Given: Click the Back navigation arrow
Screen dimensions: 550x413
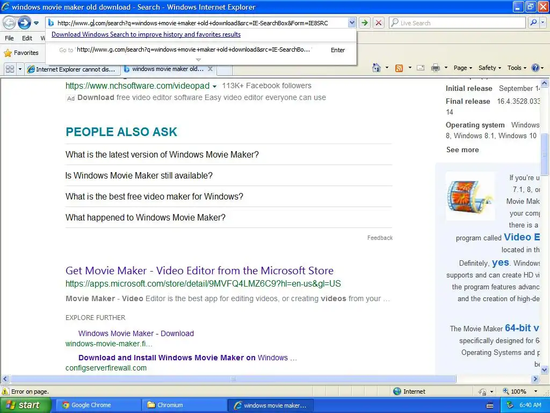Looking at the screenshot, I should (10, 23).
